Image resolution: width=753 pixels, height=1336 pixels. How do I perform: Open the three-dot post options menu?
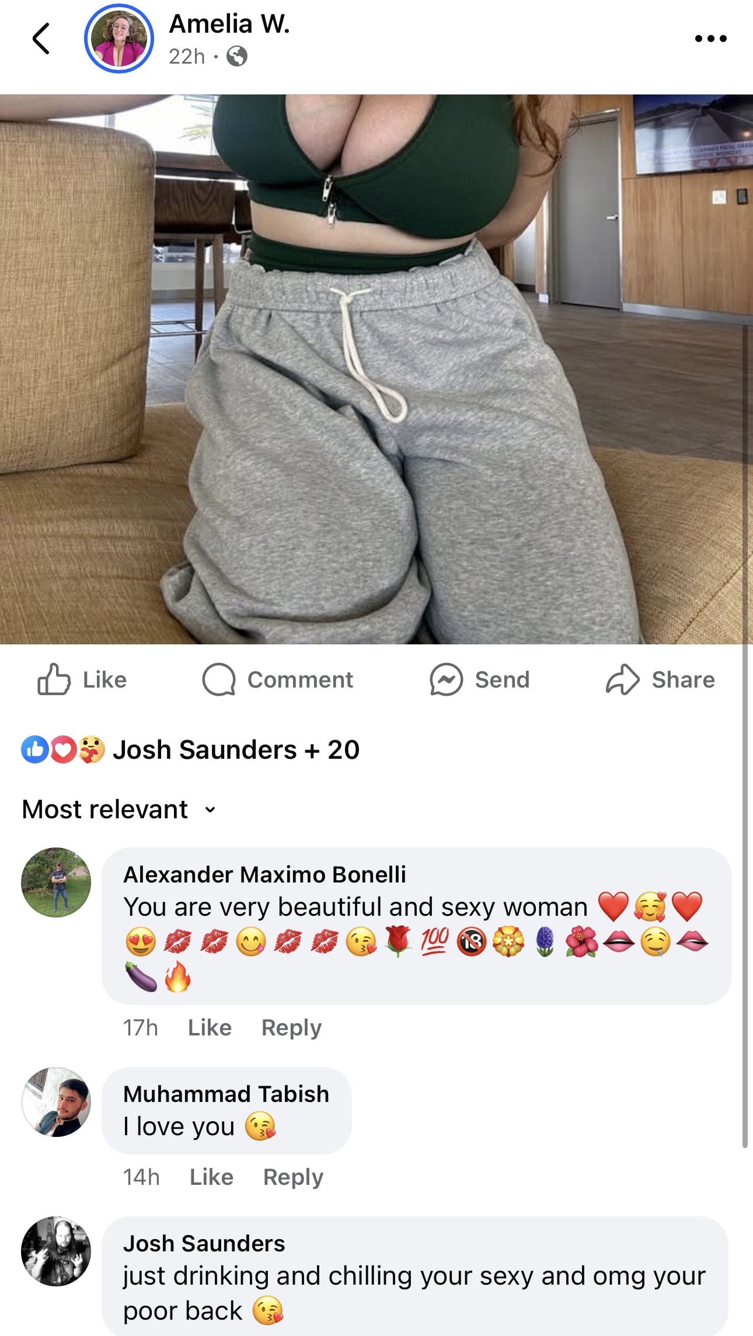click(x=710, y=39)
